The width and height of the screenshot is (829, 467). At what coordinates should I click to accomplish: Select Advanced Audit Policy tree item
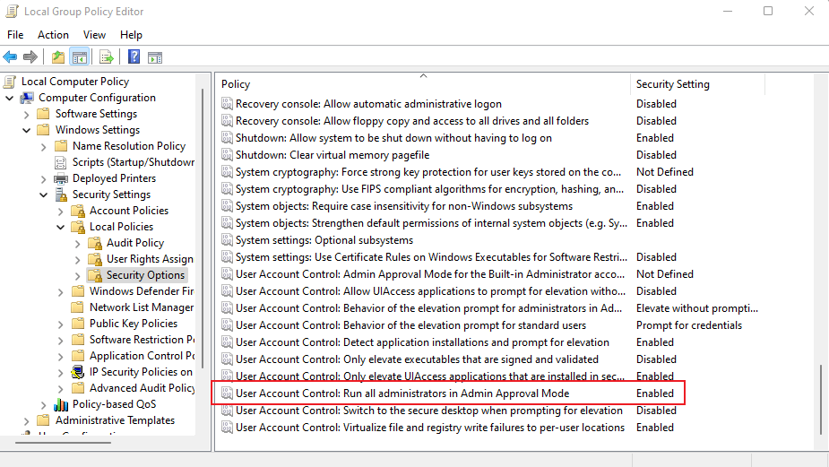click(142, 388)
